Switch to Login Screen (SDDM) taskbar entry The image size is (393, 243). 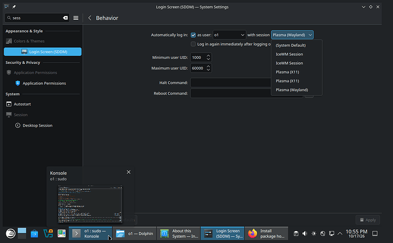223,233
